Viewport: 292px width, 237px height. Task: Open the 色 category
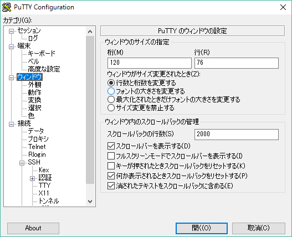(31, 116)
